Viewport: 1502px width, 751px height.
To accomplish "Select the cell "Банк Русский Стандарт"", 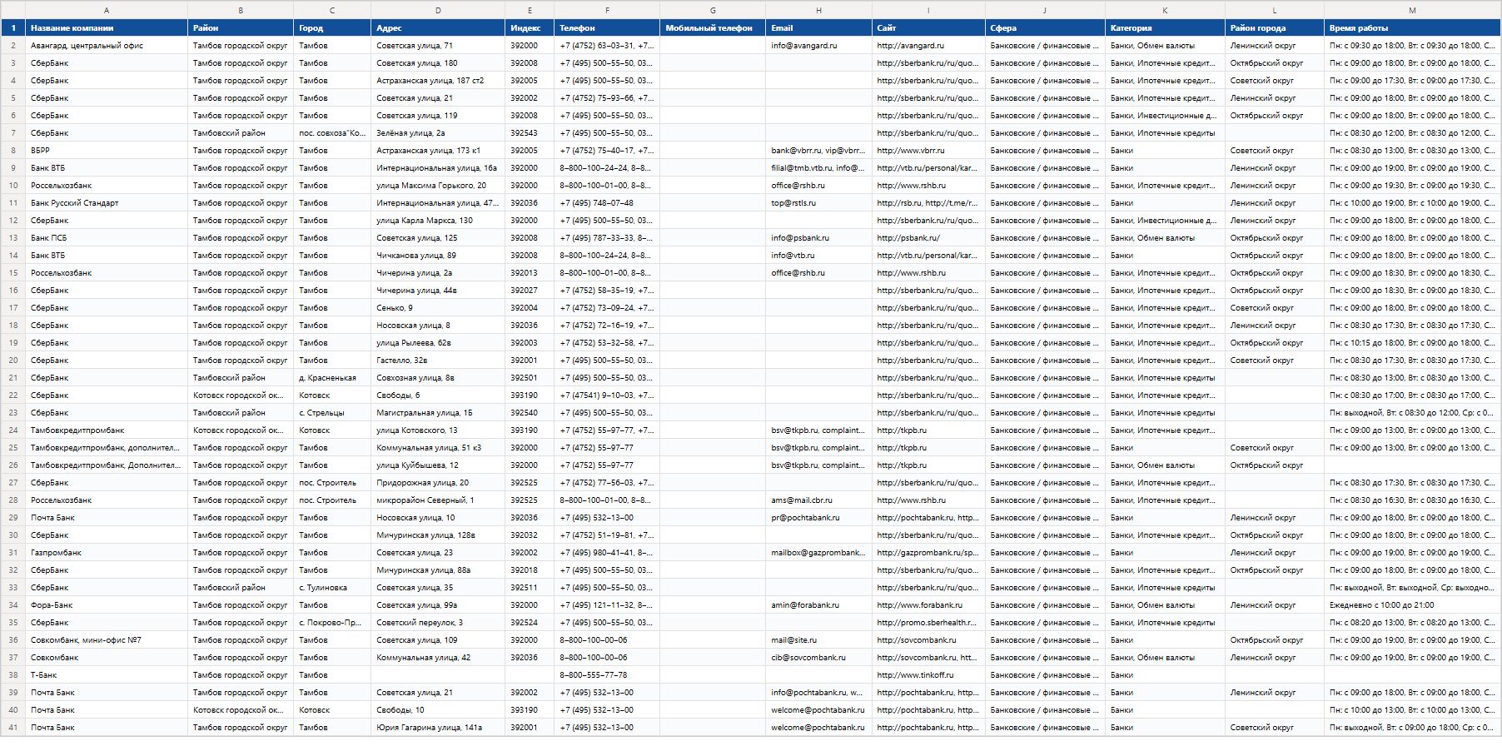I will (107, 203).
